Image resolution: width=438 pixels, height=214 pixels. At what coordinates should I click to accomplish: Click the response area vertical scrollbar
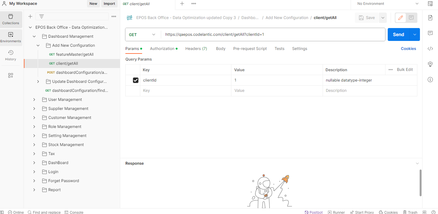coord(420,183)
